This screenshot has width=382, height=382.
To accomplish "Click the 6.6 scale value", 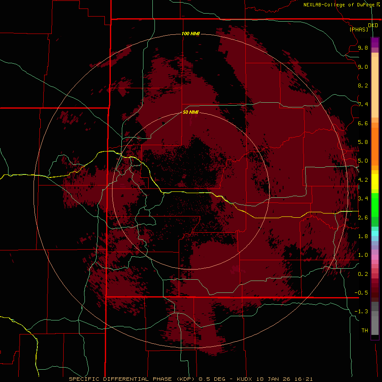I will click(x=363, y=123).
